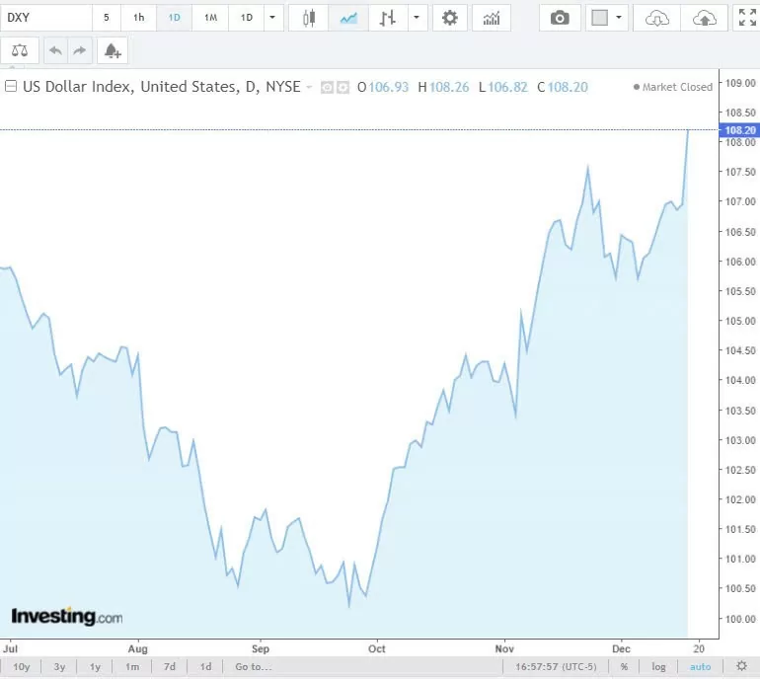Create an alert with the bell icon
This screenshot has height=679, width=760.
pos(112,50)
